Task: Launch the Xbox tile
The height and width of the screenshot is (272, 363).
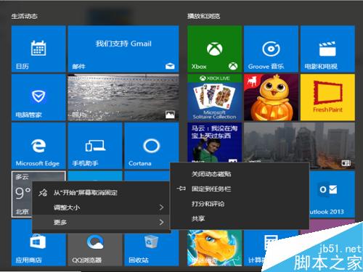Action: 214,49
